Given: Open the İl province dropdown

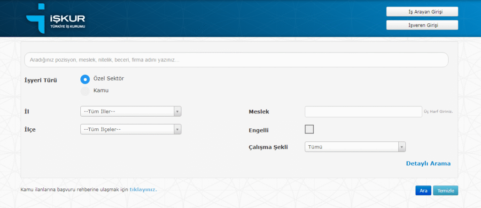Looking at the screenshot, I should [127, 111].
